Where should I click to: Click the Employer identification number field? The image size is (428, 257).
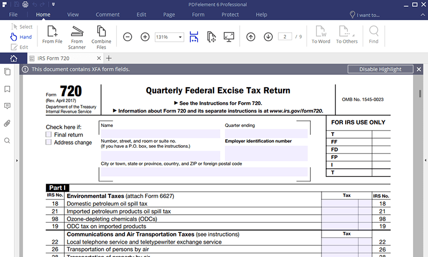(x=266, y=153)
